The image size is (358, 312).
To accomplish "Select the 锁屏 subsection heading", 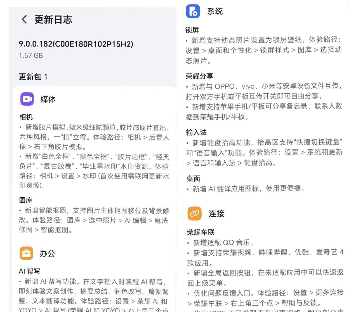I will click(x=192, y=30).
